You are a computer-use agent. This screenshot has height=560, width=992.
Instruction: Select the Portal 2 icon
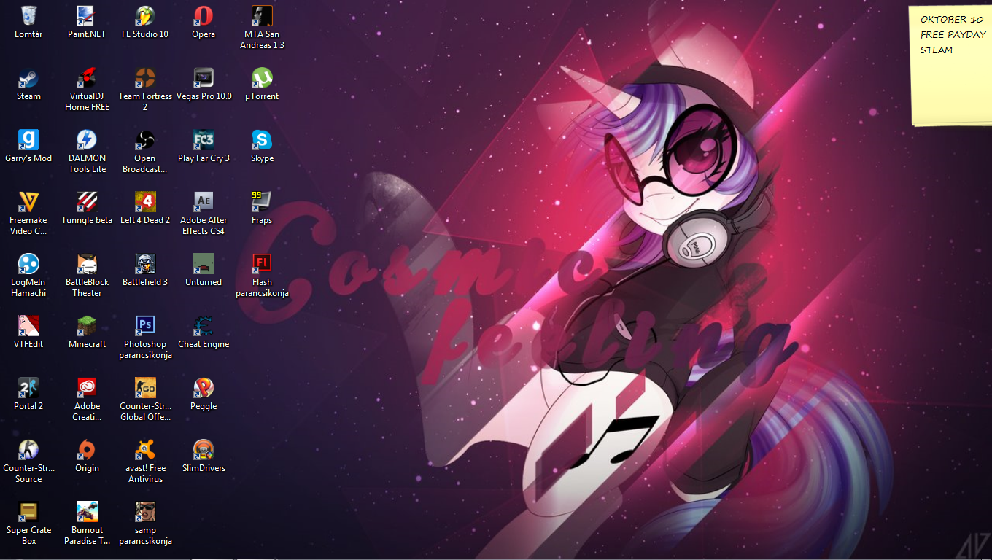pyautogui.click(x=28, y=387)
